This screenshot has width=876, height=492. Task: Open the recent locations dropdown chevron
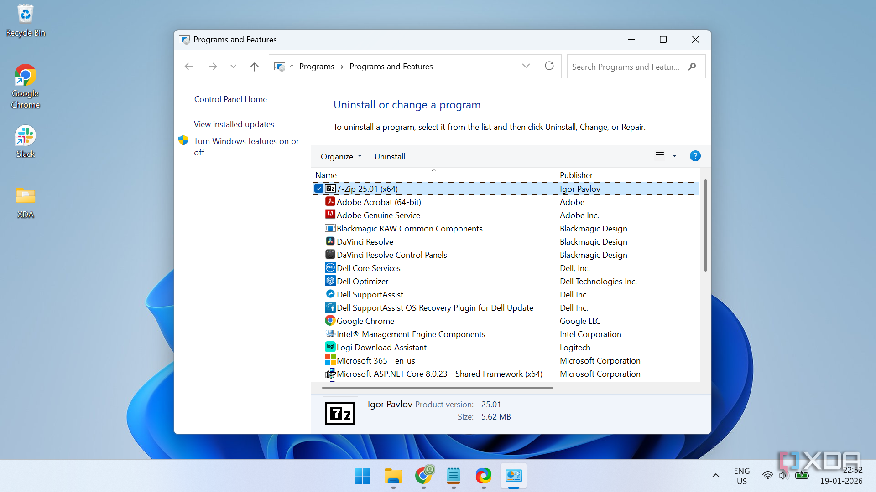pyautogui.click(x=234, y=67)
